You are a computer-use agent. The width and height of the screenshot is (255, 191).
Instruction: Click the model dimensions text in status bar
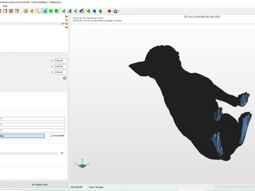point(76,187)
